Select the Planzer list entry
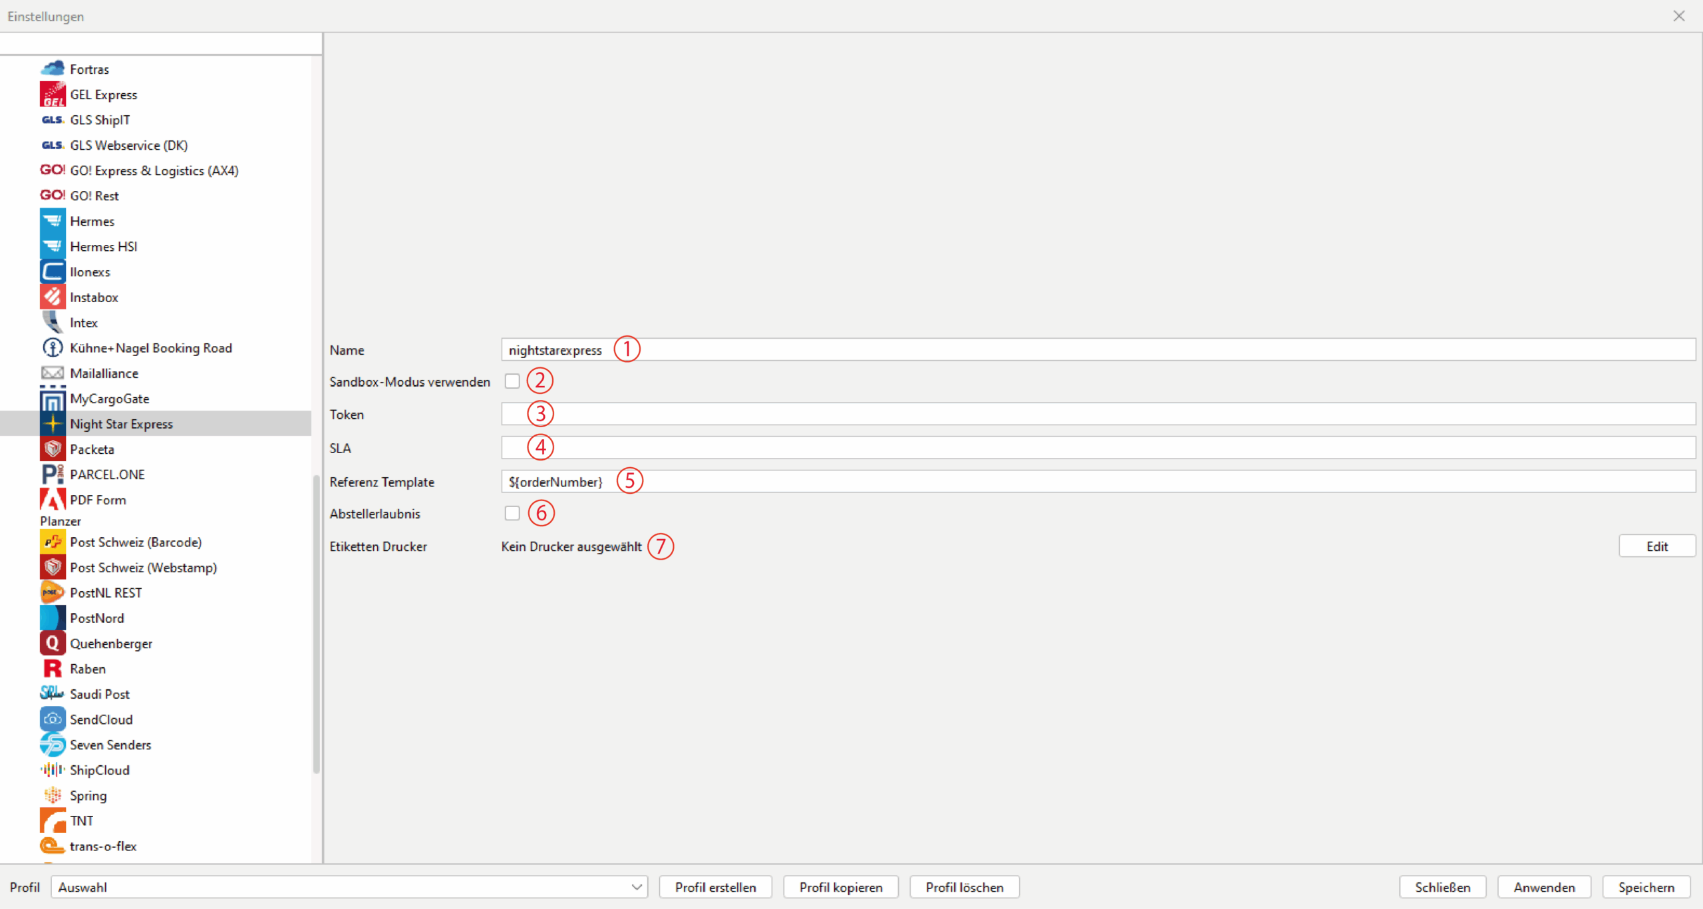The image size is (1703, 909). tap(61, 521)
